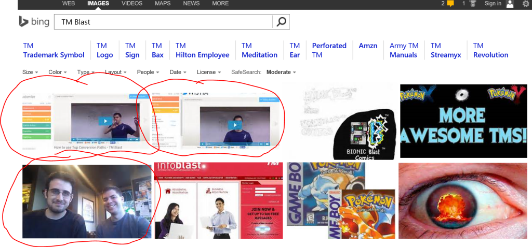
Task: Select the IMAGES tab
Action: click(98, 4)
